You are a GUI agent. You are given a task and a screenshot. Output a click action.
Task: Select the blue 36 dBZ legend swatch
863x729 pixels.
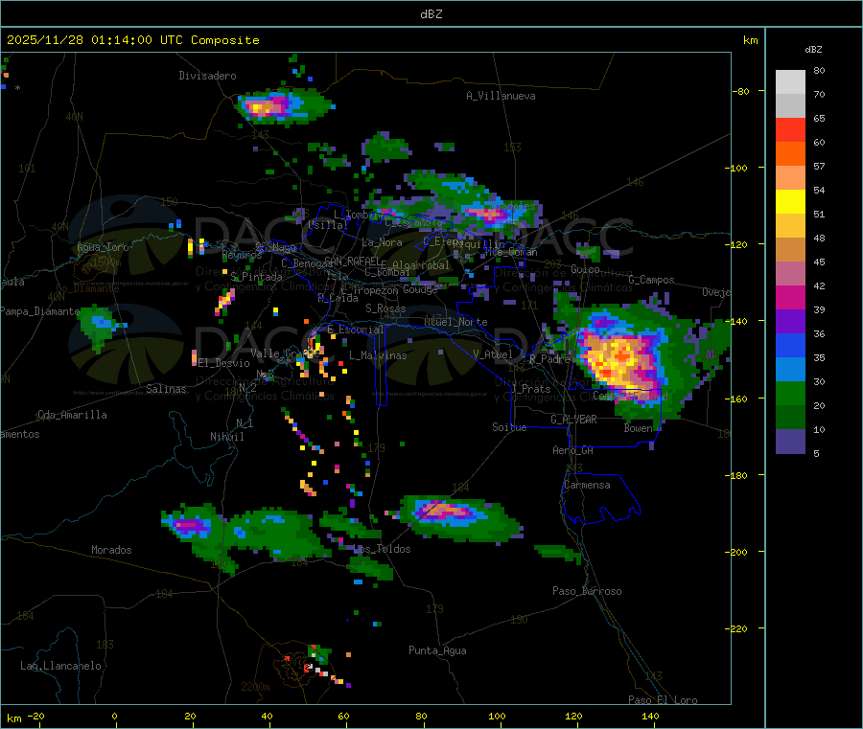point(790,346)
